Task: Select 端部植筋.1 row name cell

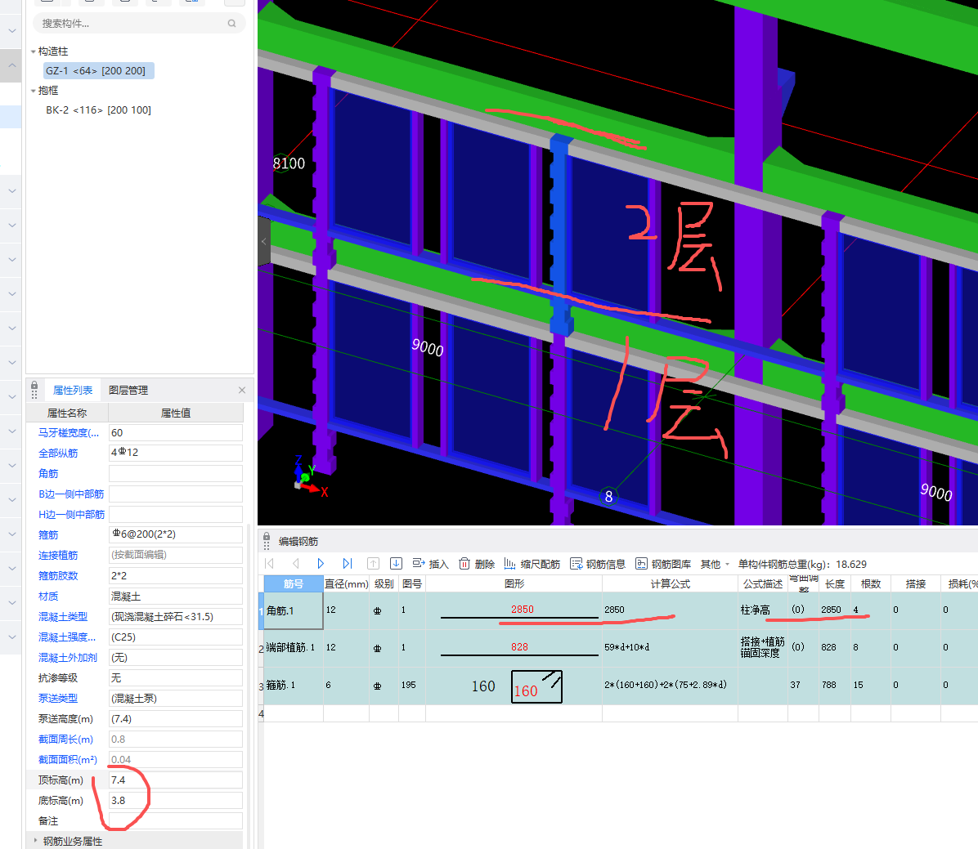Action: [x=293, y=648]
